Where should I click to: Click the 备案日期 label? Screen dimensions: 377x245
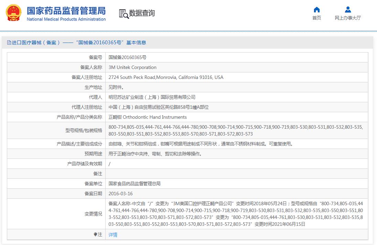click(93, 194)
